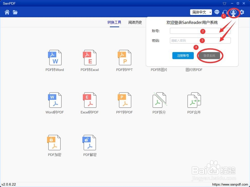Maximize the SanPDF window

[x=238, y=3]
